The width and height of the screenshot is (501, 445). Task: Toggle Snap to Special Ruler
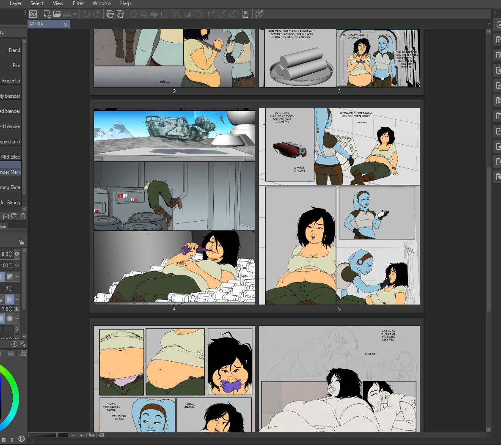tap(222, 14)
